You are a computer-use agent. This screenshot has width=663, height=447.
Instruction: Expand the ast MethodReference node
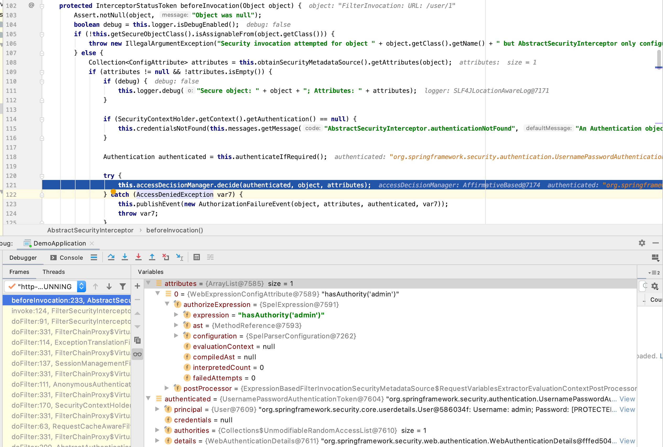click(176, 325)
